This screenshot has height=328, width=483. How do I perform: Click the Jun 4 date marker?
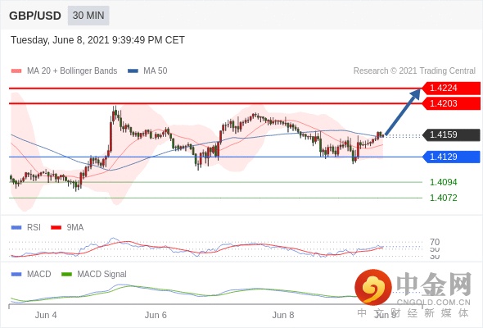point(46,315)
